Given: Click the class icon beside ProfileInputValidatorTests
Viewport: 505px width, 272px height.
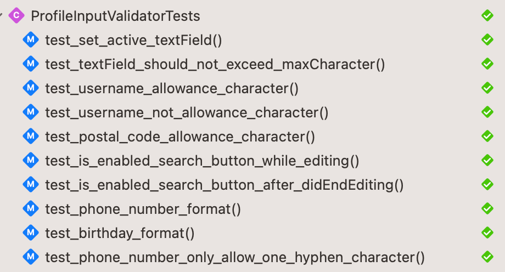Looking at the screenshot, I should (16, 16).
